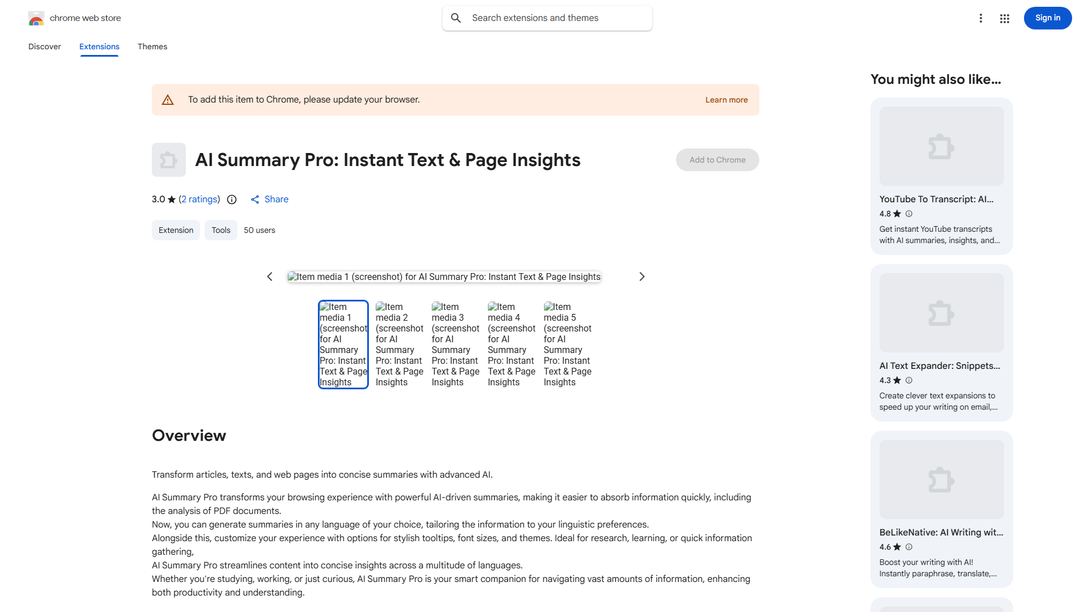Screen dimensions: 1088x612
Task: Switch to the Themes tab
Action: click(152, 46)
